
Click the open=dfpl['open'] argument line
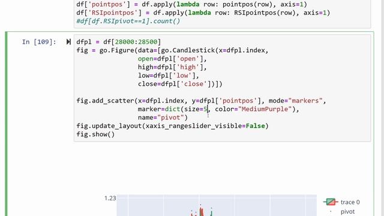pyautogui.click(x=172, y=59)
